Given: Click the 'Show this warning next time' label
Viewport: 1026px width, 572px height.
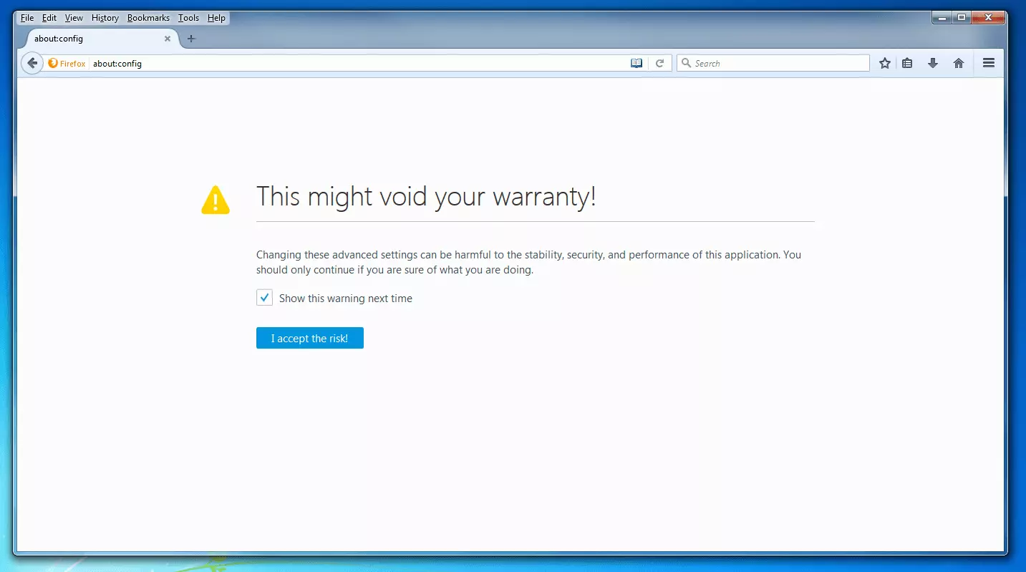Looking at the screenshot, I should point(346,299).
